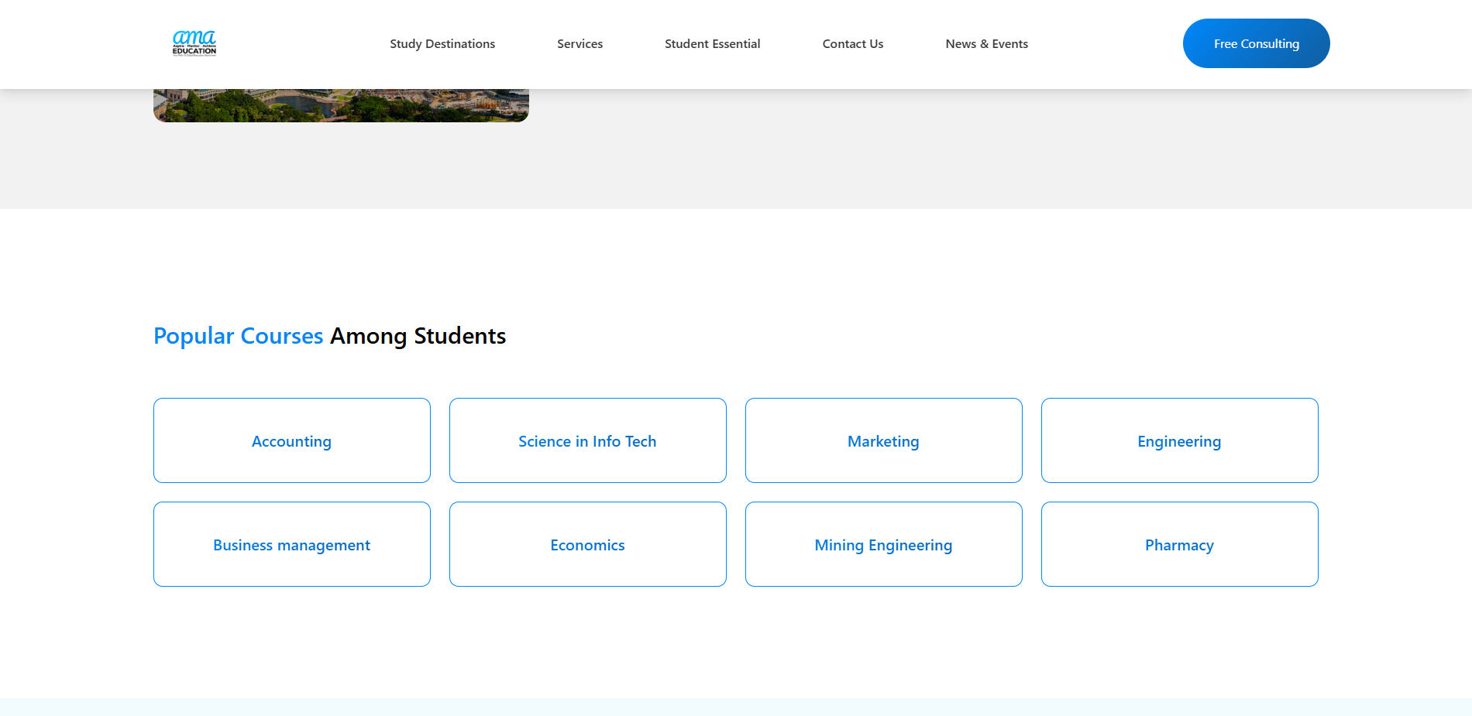Select the Mining Engineering course
Image resolution: width=1472 pixels, height=716 pixels.
pyautogui.click(x=883, y=544)
